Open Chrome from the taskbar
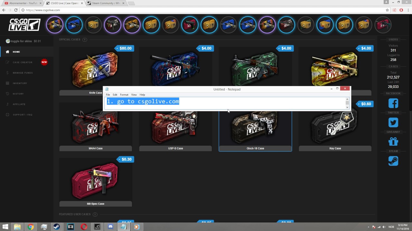The height and width of the screenshot is (231, 412). coord(31,227)
